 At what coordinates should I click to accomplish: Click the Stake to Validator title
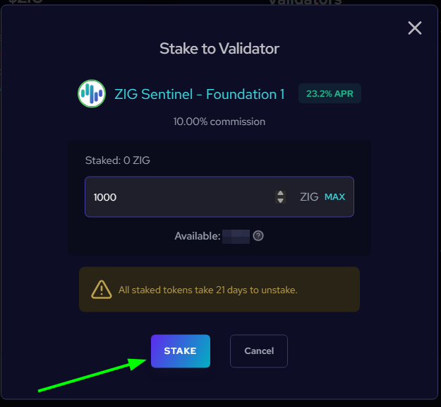(219, 49)
